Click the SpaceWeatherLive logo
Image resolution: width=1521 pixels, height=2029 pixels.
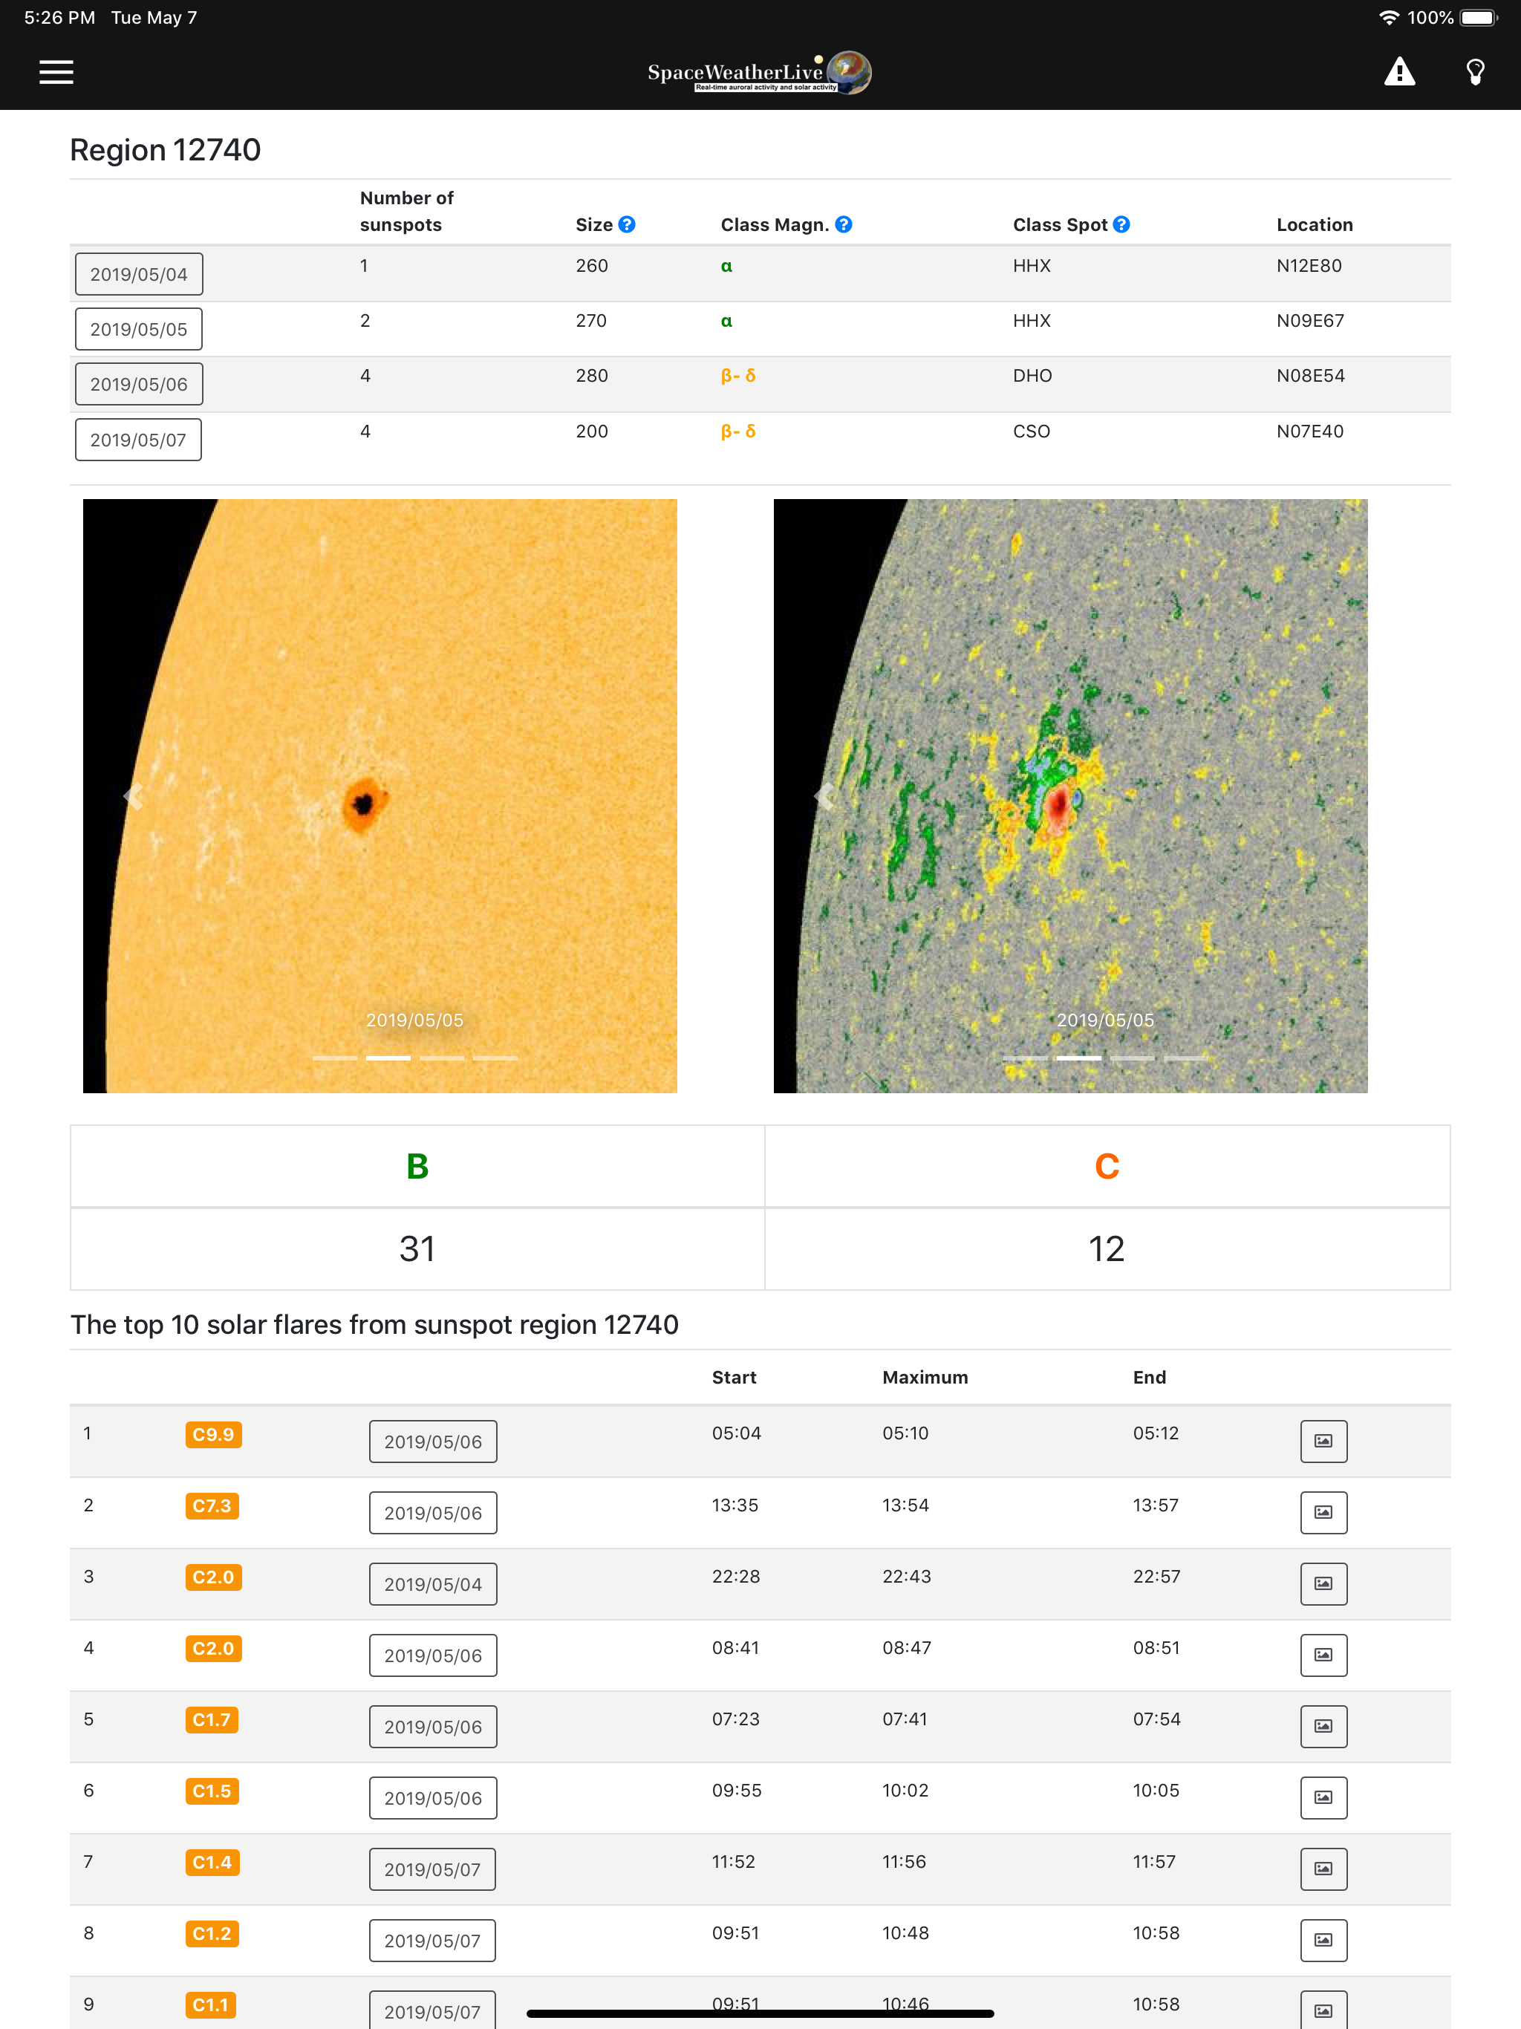[x=759, y=73]
